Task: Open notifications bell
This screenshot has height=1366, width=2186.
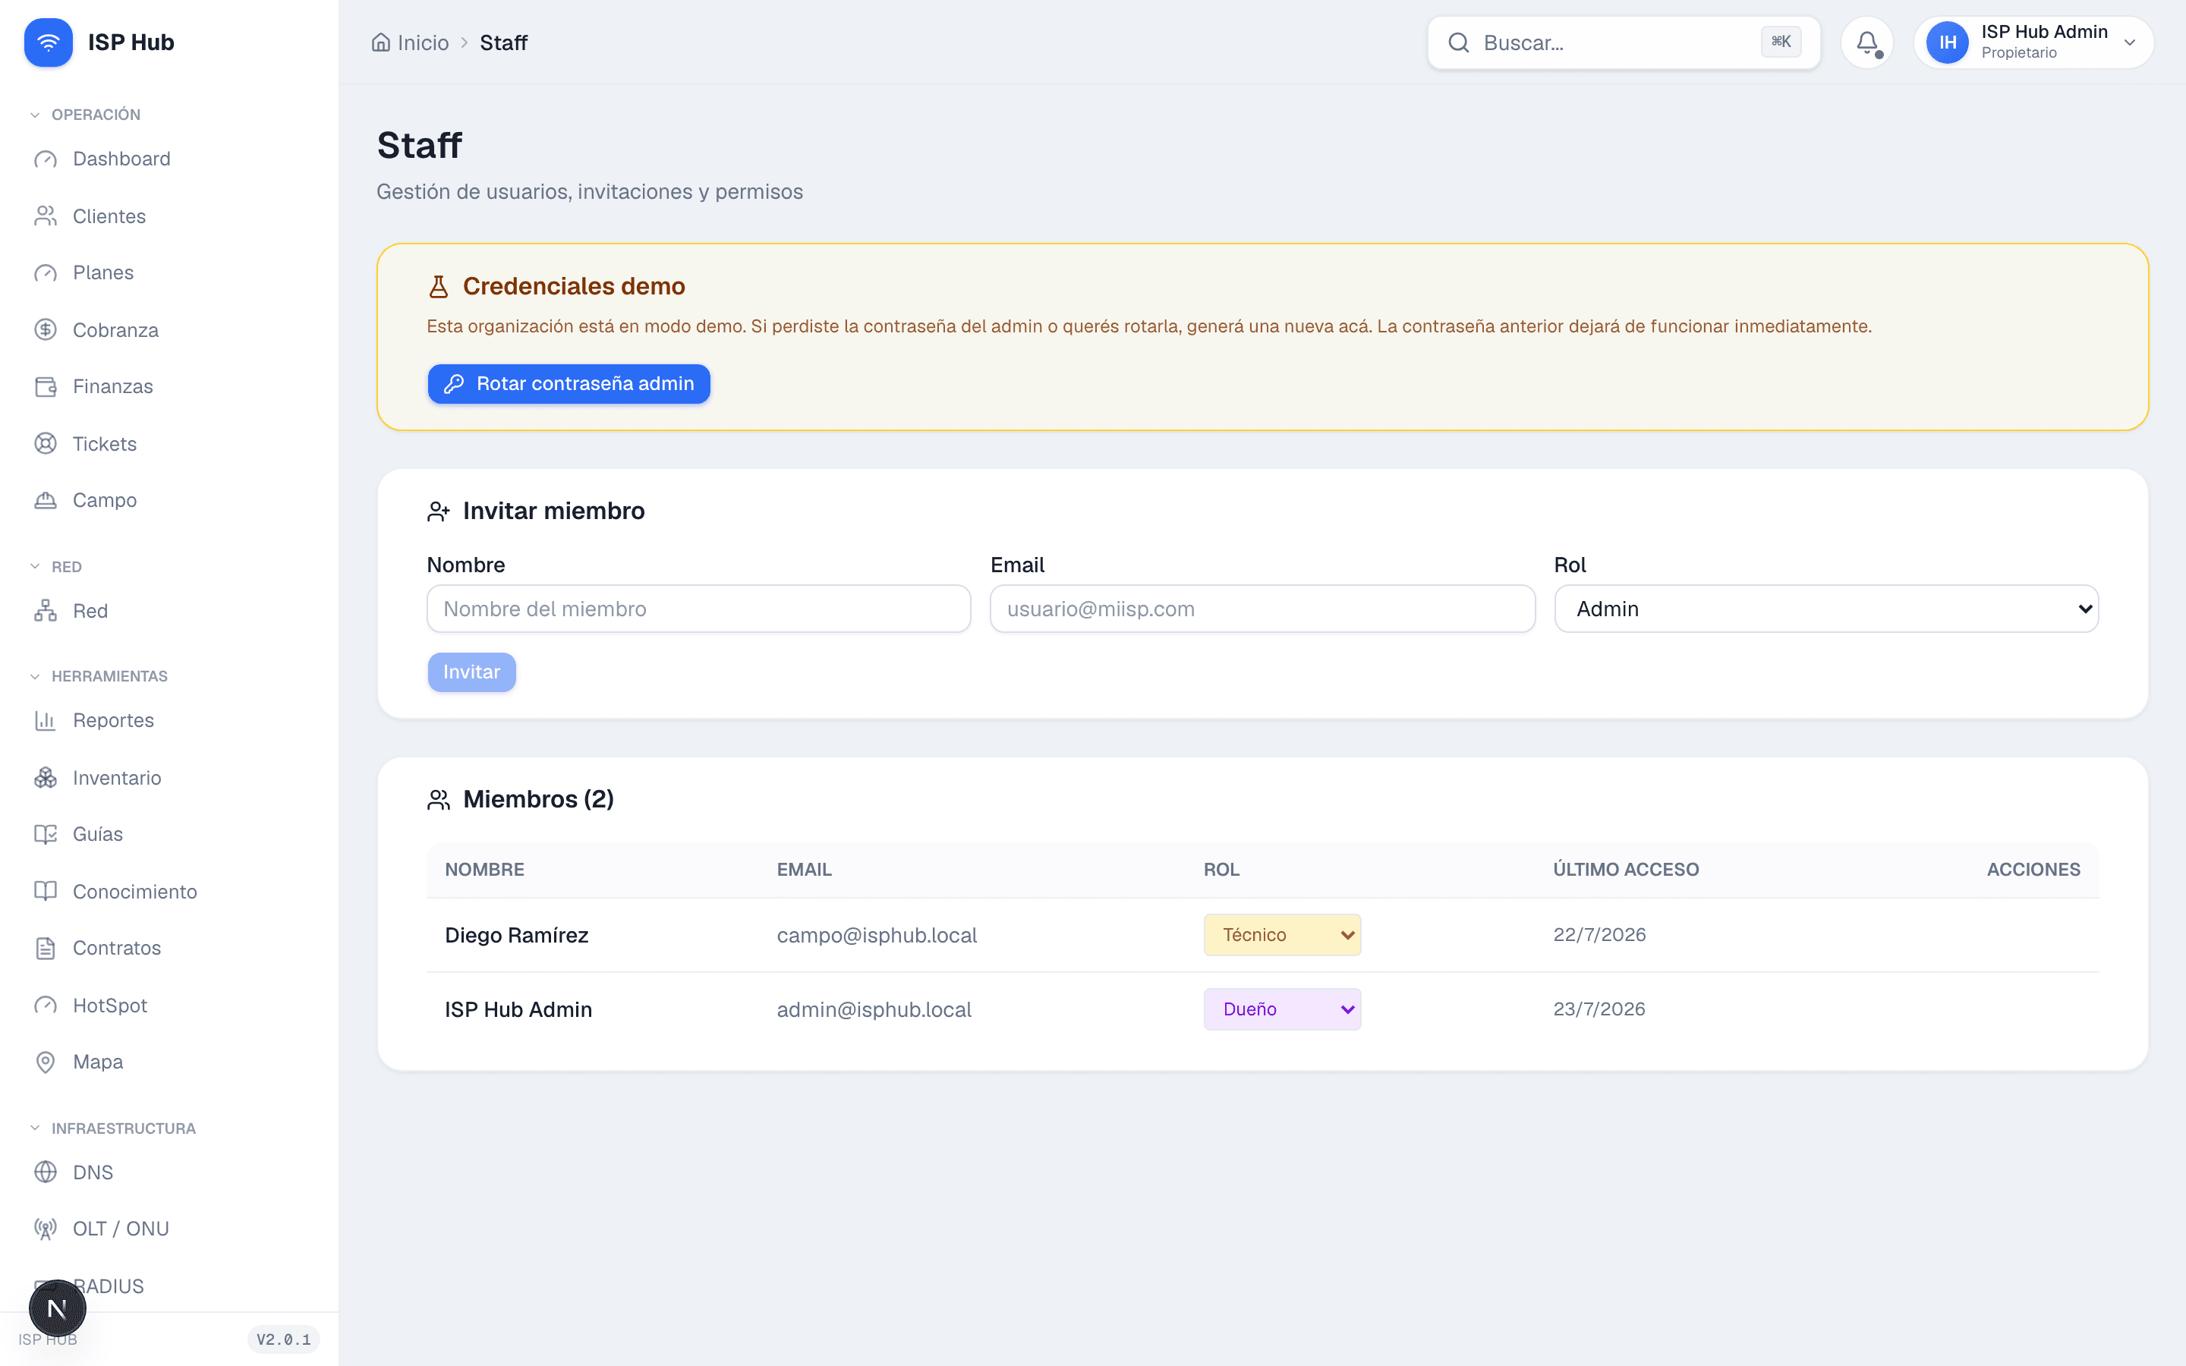Action: 1867,42
